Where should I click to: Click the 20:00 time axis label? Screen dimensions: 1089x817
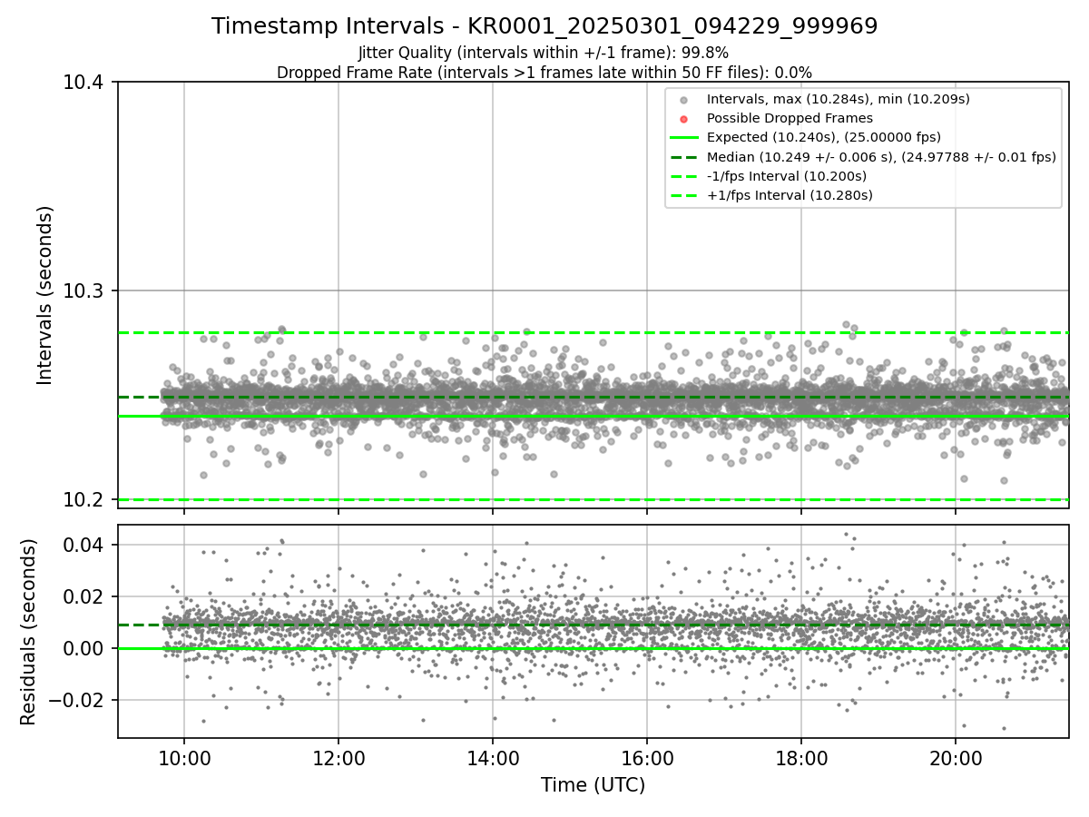956,757
